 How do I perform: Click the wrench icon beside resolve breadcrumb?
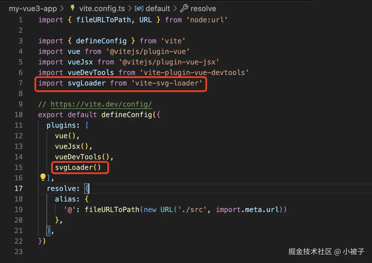(x=184, y=8)
